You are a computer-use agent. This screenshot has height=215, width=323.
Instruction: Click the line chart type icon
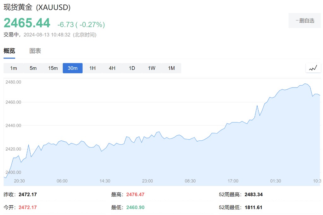coord(313,68)
